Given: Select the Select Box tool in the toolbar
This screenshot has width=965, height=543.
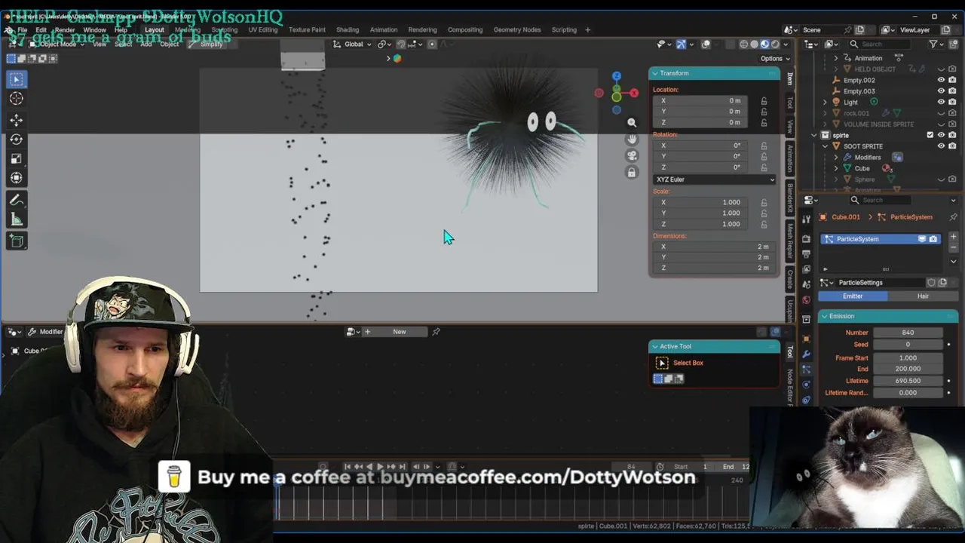Looking at the screenshot, I should point(17,79).
